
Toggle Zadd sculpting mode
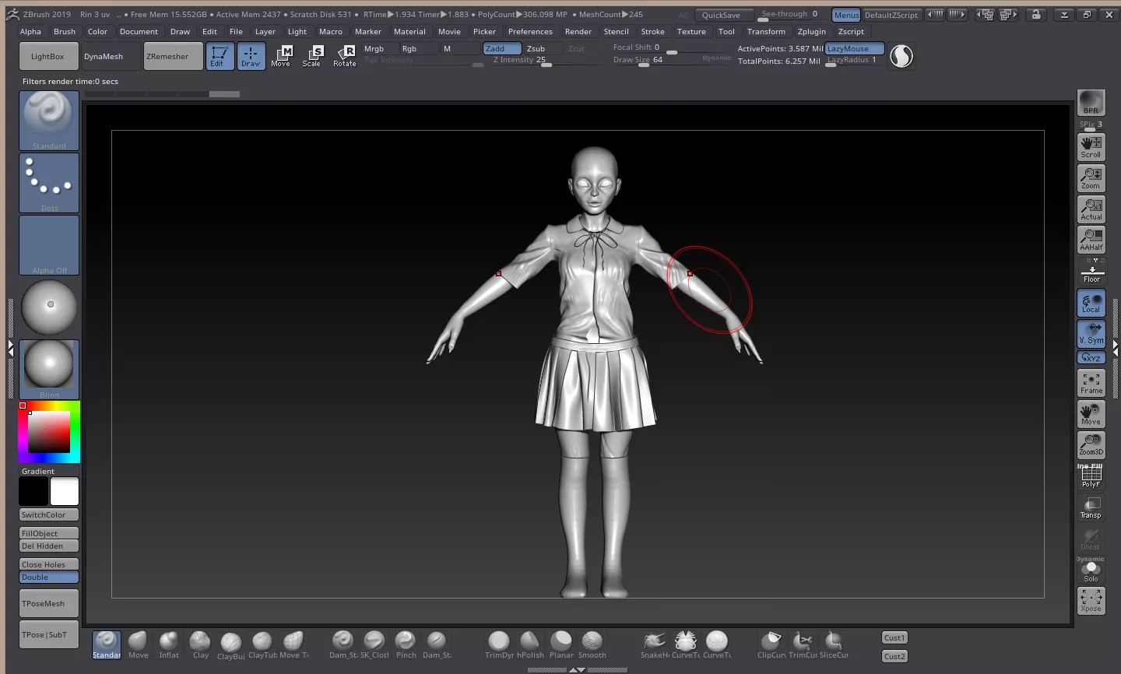502,48
